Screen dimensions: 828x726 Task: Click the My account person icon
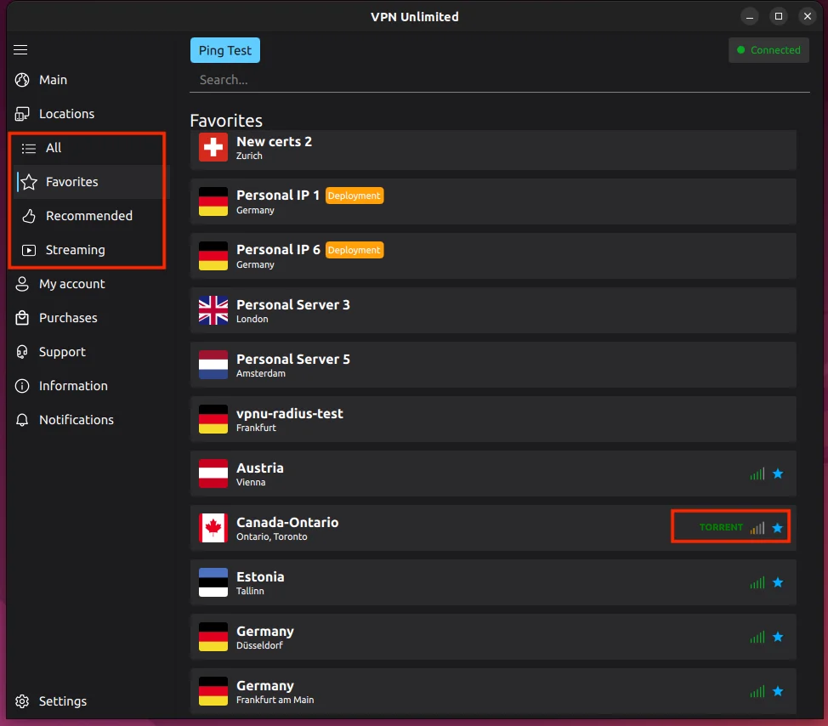(x=22, y=284)
